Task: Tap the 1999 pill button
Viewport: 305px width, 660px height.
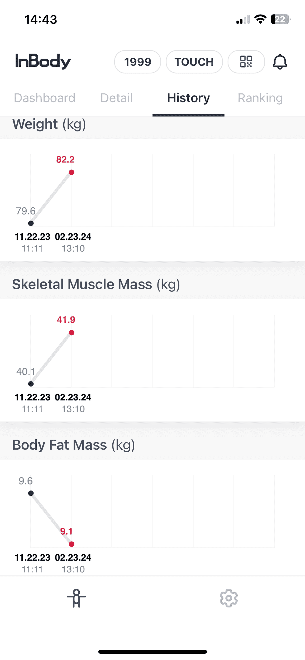Action: tap(137, 62)
